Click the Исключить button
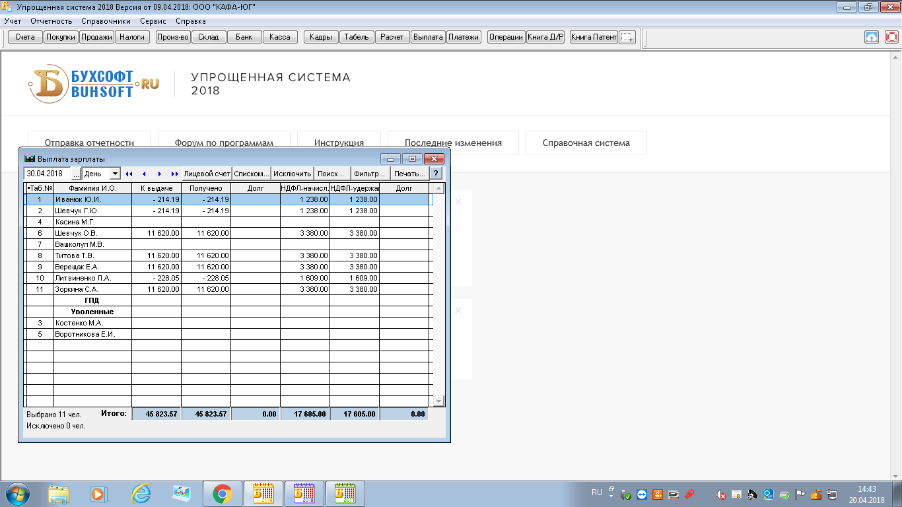 tap(292, 174)
